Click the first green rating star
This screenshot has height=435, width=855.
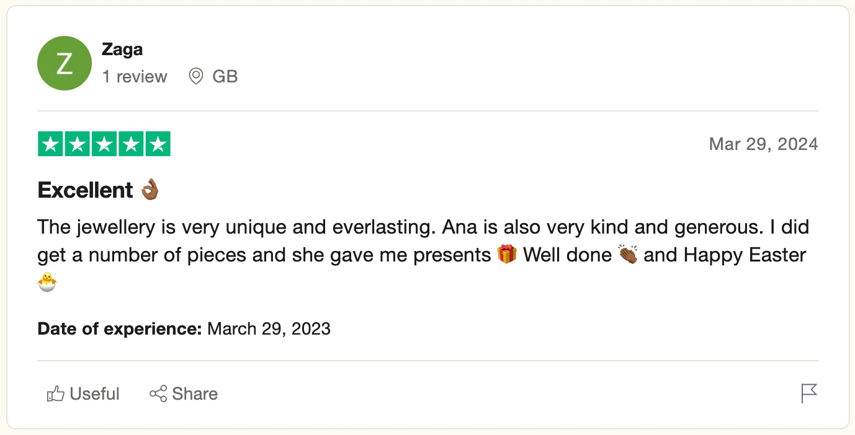[x=51, y=144]
